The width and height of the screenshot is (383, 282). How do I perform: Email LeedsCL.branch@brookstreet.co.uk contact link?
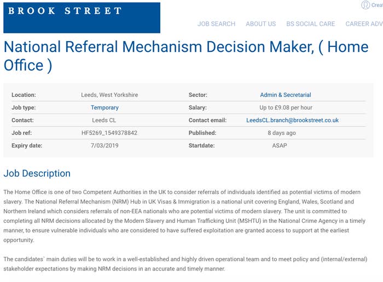click(x=292, y=120)
